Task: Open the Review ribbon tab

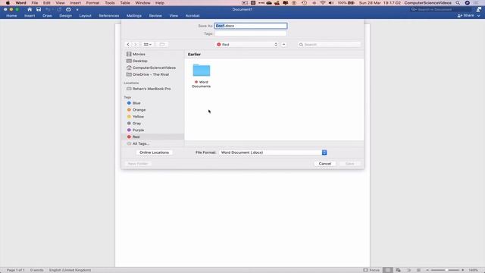Action: point(155,16)
